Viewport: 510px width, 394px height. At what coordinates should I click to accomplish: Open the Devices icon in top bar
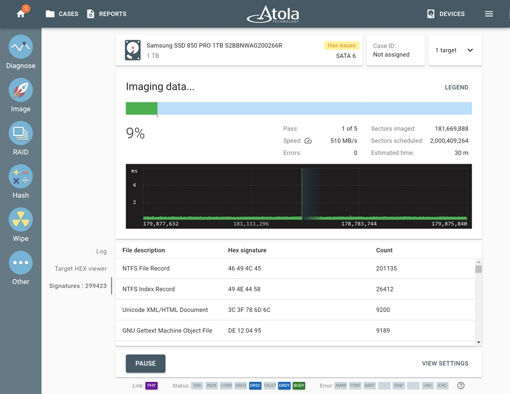(x=431, y=13)
